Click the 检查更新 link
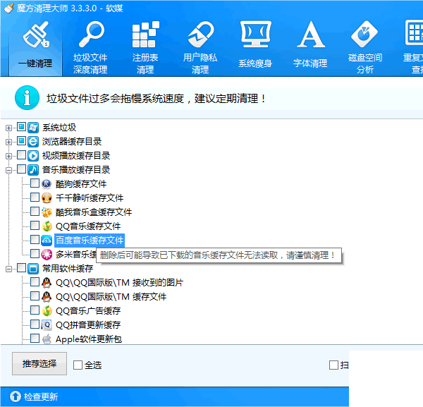Image resolution: width=423 pixels, height=407 pixels. (x=41, y=396)
